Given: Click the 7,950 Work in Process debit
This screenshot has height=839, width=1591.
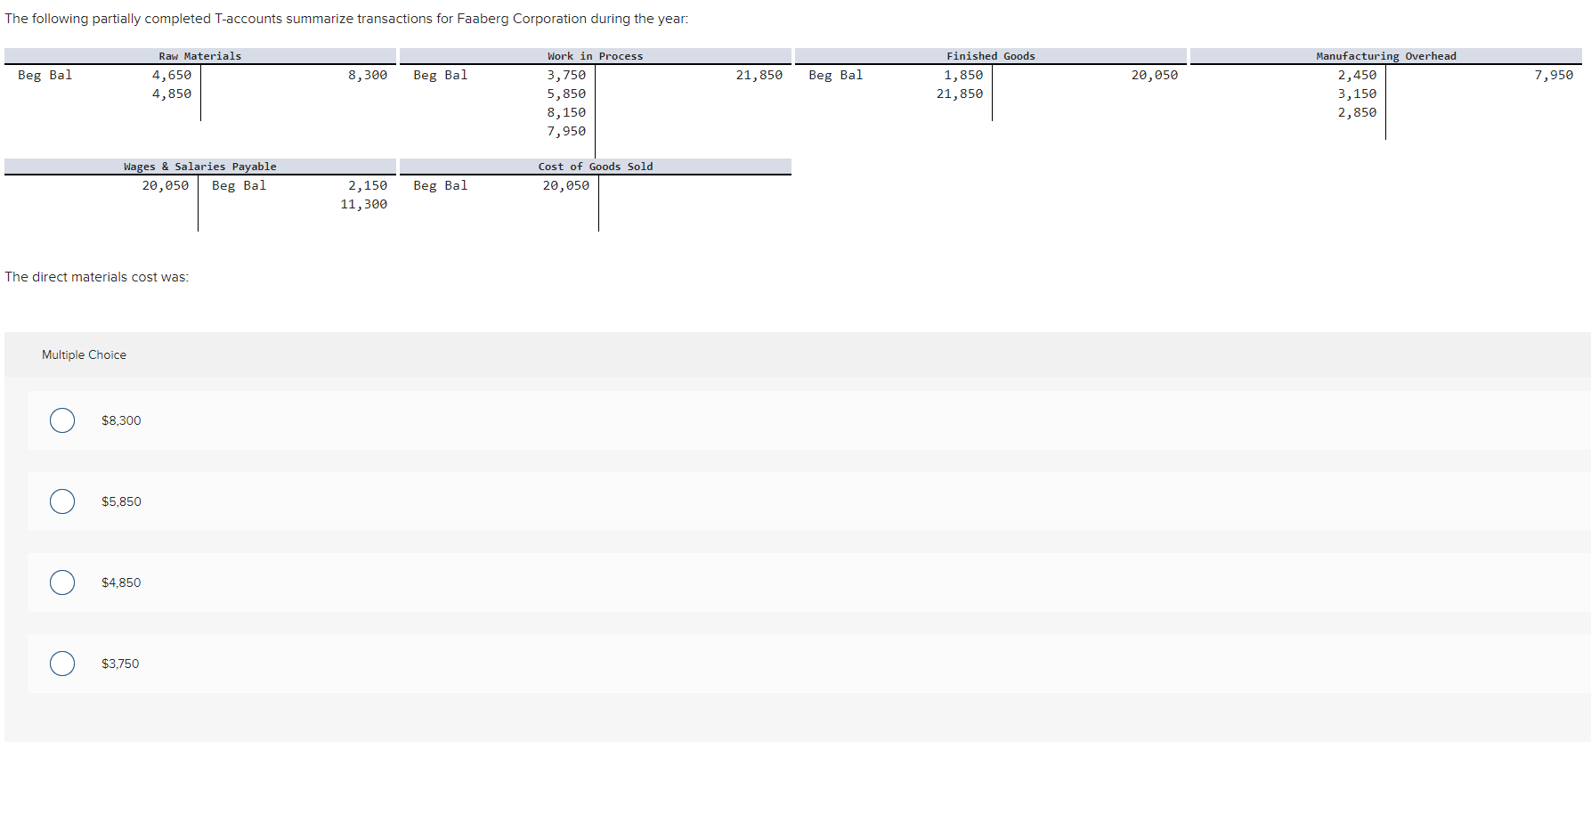Looking at the screenshot, I should (x=566, y=131).
